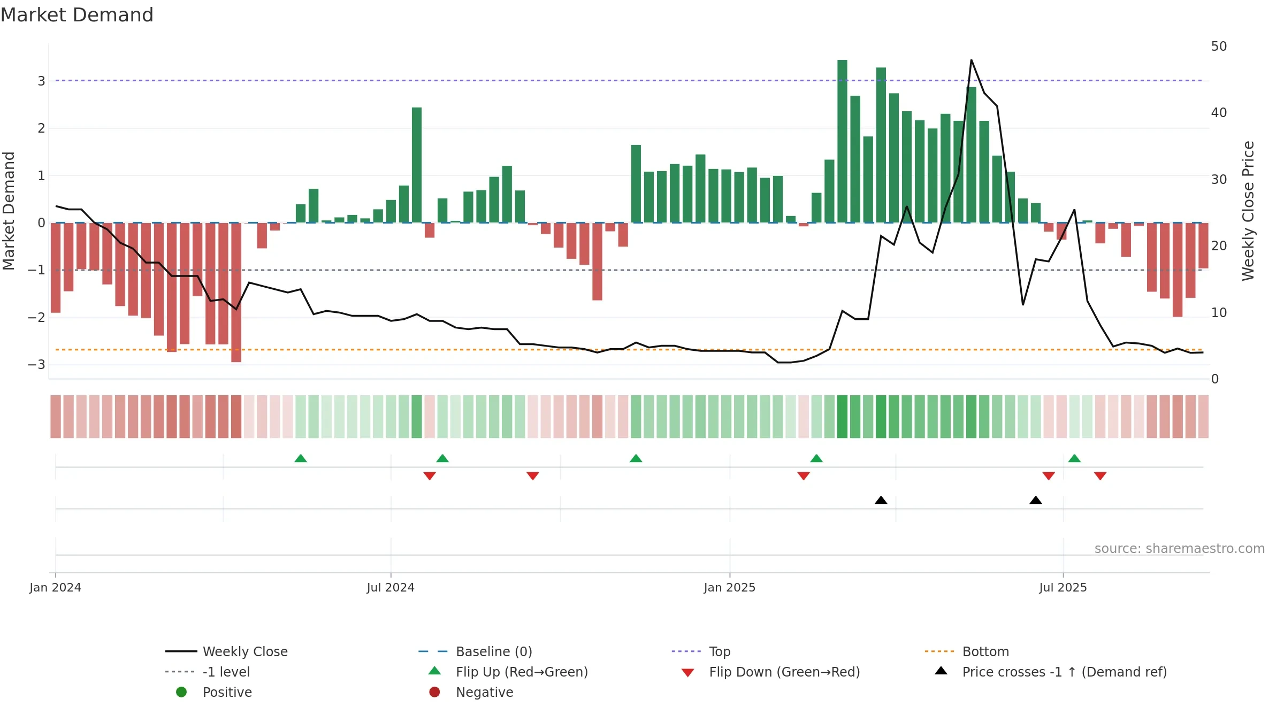Click the darkest green heat strip cell
This screenshot has height=722, width=1284.
(842, 417)
